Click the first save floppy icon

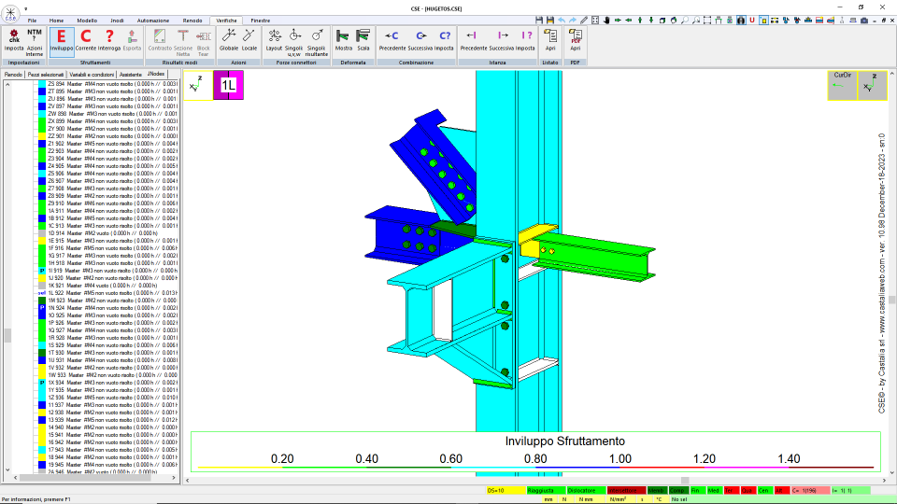539,20
